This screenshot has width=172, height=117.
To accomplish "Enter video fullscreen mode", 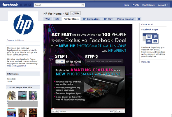I will [124, 111].
